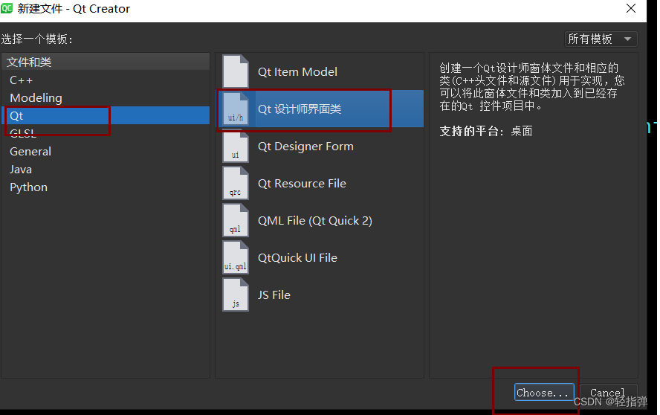Close the 新建文件 dialog
Screen dimensions: 660x415
[630, 8]
